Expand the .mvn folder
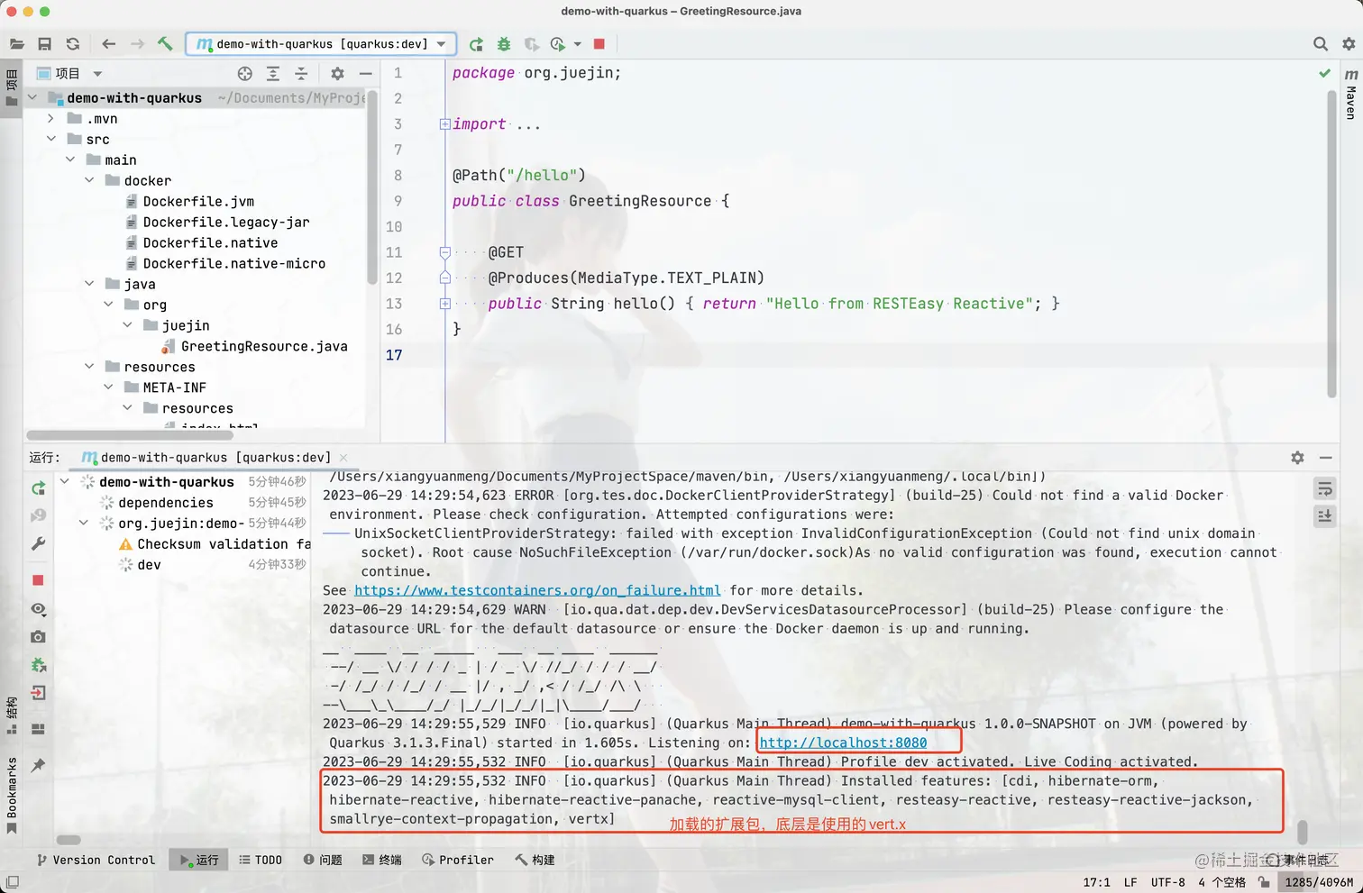Screen dimensions: 1363x893 (x=51, y=118)
